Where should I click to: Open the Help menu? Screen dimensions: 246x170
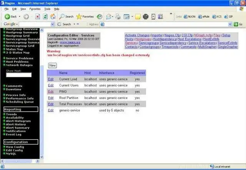point(57,9)
